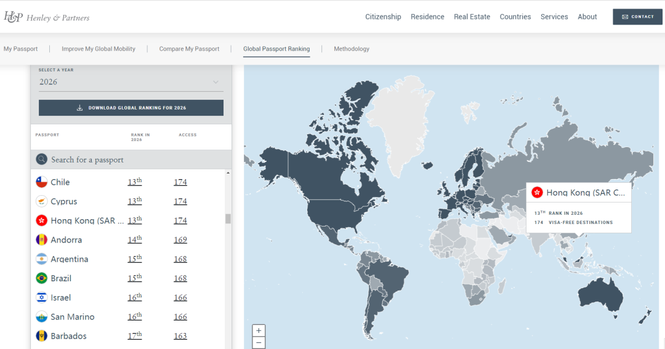Open the Citizenship menu

pos(383,17)
